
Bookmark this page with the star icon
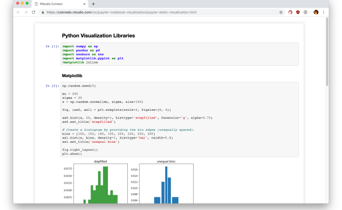coord(281,13)
